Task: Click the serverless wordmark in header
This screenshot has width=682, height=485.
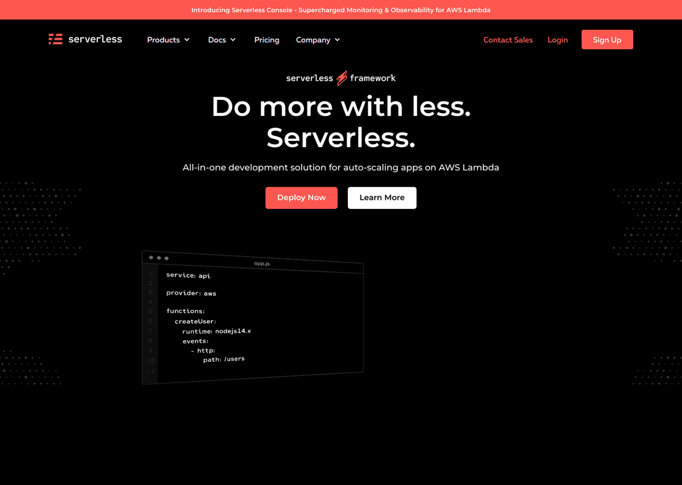Action: pyautogui.click(x=95, y=39)
